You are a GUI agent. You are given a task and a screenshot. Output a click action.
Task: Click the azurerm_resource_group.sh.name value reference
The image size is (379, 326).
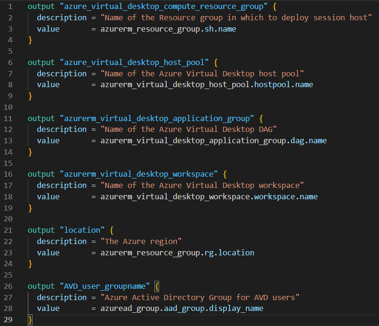[x=168, y=29]
